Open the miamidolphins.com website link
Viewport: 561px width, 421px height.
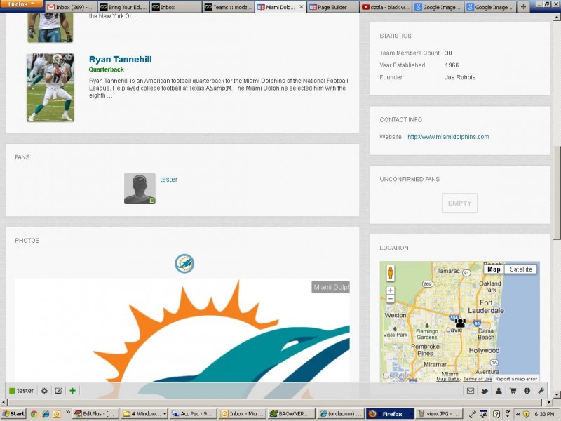448,137
